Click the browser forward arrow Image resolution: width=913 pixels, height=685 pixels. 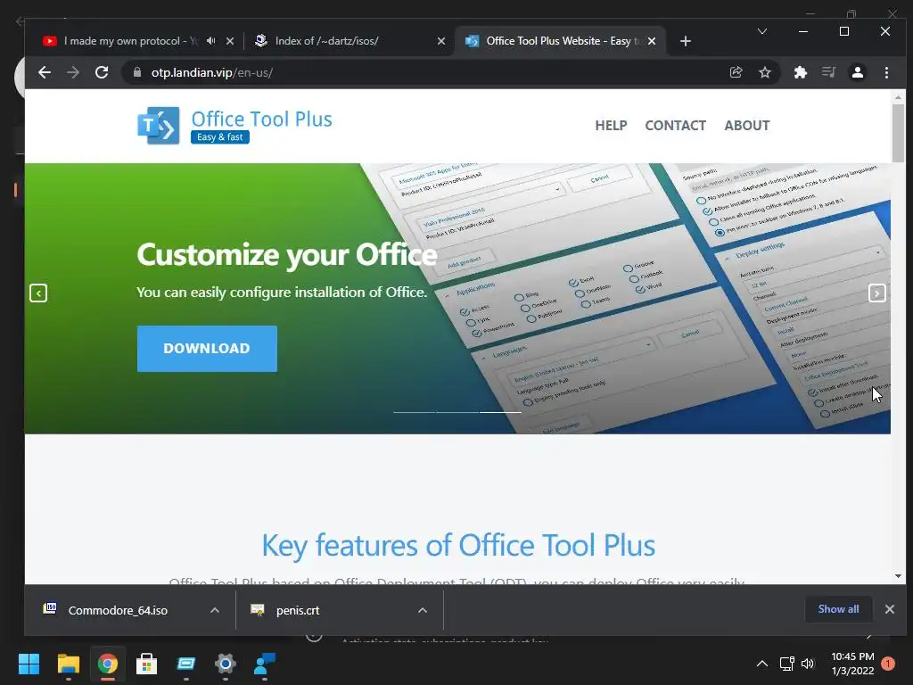[73, 72]
